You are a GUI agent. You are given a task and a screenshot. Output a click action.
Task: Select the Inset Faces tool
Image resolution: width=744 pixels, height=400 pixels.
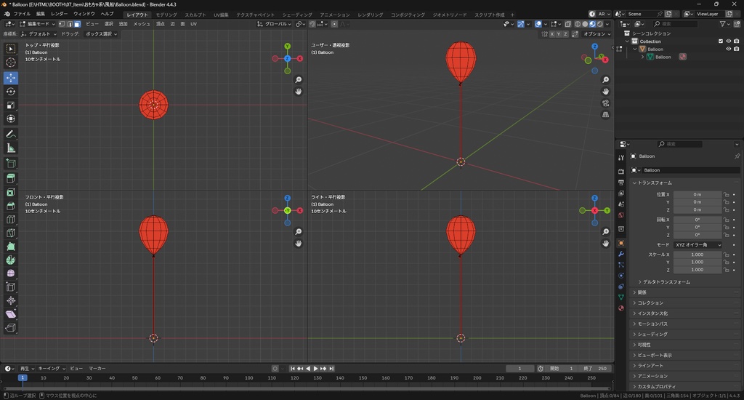10,192
